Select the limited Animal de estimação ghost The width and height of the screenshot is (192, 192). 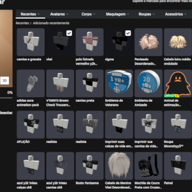point(178,84)
